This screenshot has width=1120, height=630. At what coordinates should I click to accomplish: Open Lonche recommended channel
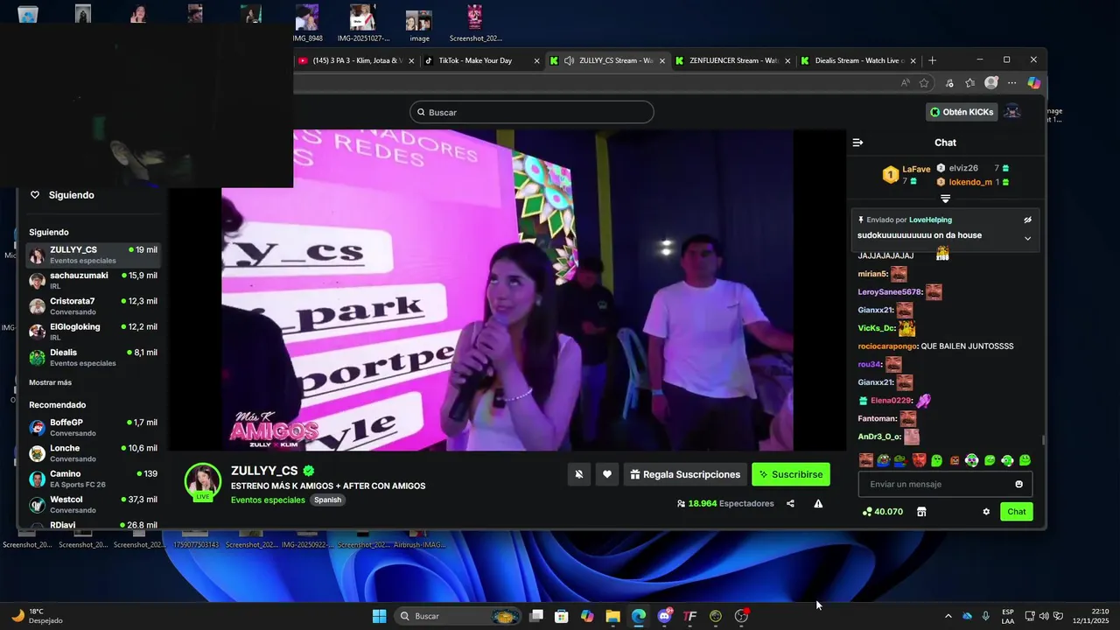[93, 453]
